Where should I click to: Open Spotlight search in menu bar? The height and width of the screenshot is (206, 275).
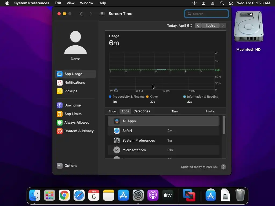pos(222,3)
